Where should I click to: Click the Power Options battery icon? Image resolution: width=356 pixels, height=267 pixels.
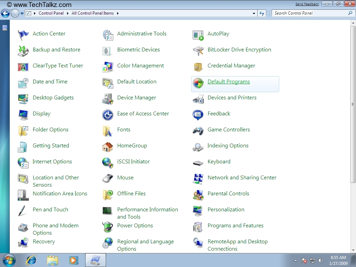click(108, 227)
